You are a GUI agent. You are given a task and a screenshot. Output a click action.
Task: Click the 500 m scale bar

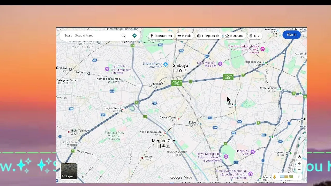[290, 183]
